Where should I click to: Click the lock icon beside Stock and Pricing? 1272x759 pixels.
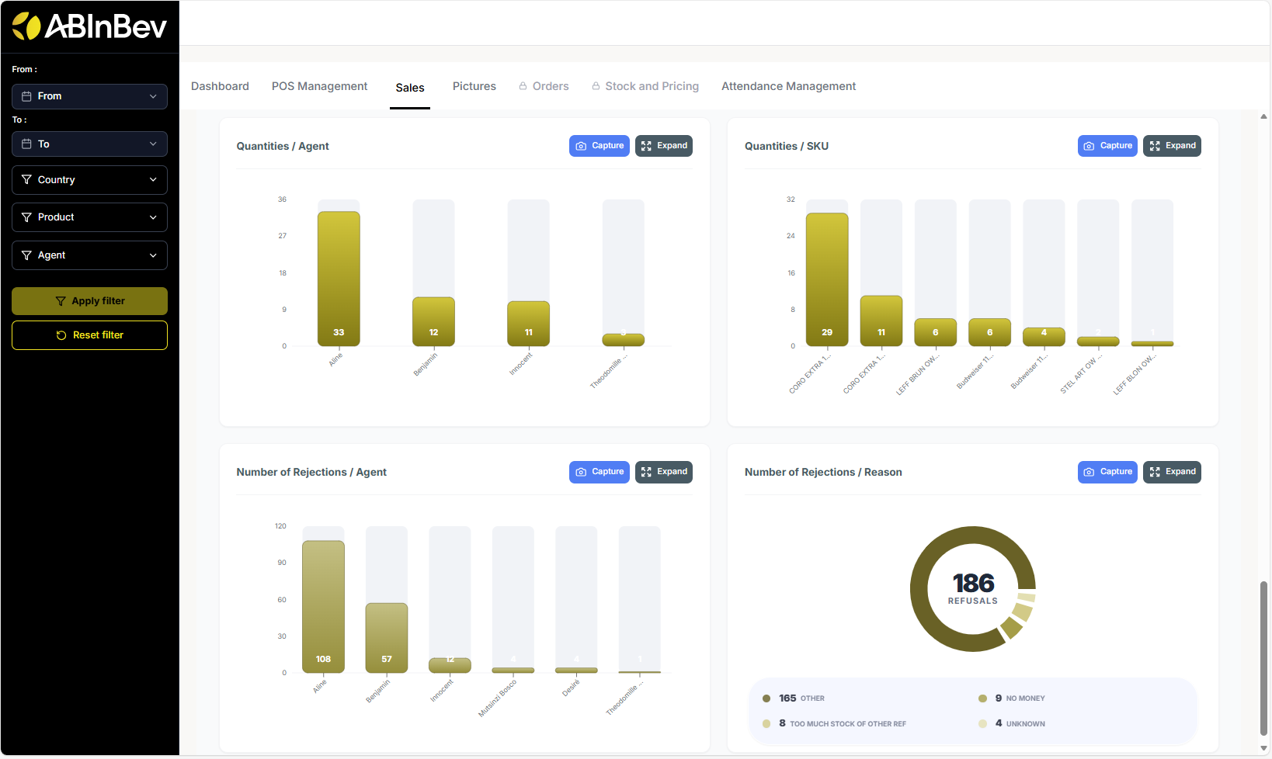(x=596, y=86)
